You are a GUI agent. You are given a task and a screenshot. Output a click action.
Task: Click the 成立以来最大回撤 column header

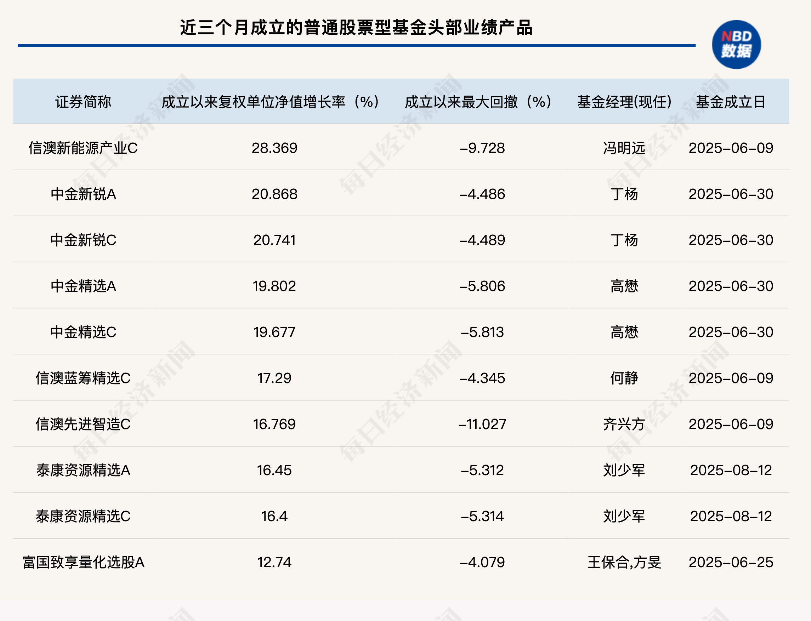[x=478, y=102]
